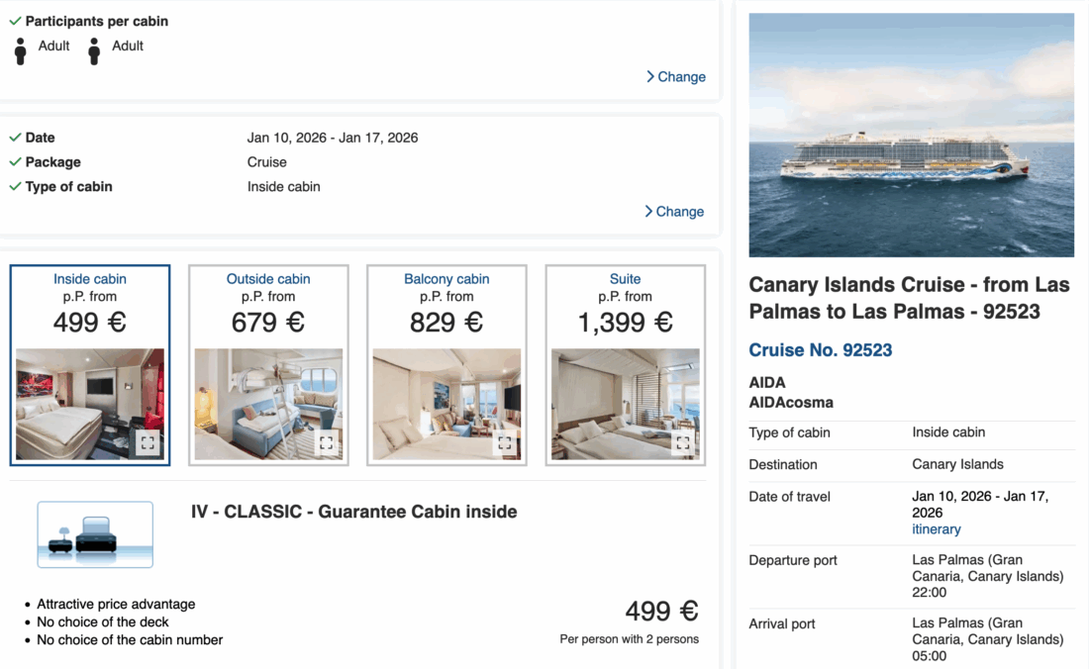Click the Guarantee Cabin inside bed icon
The width and height of the screenshot is (1089, 669).
click(95, 534)
